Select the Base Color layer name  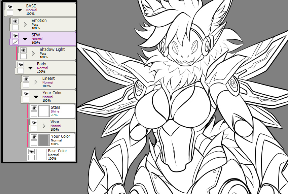click(58, 151)
